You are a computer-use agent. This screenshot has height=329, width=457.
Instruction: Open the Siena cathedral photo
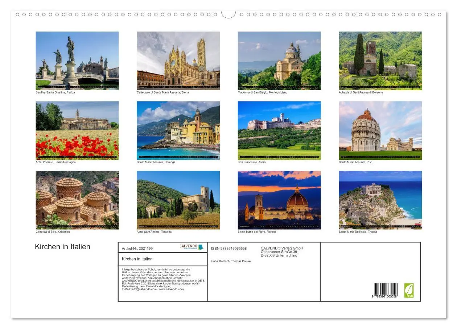click(178, 61)
